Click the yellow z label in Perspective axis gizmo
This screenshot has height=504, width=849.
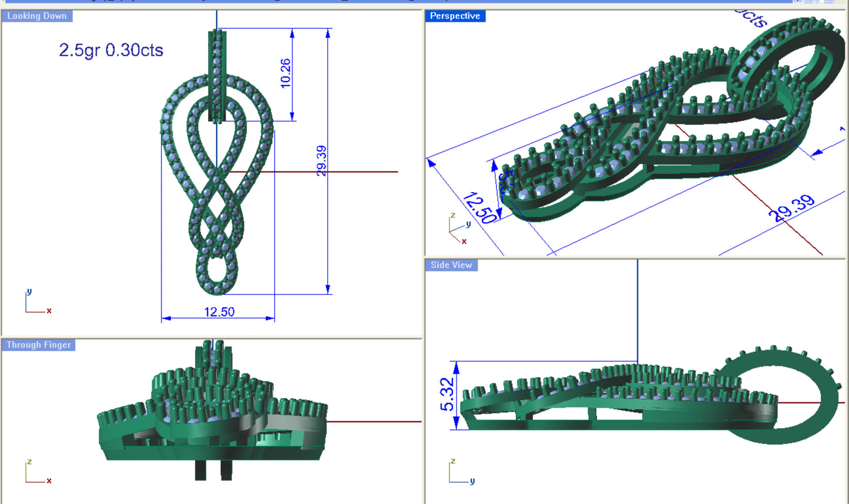453,216
